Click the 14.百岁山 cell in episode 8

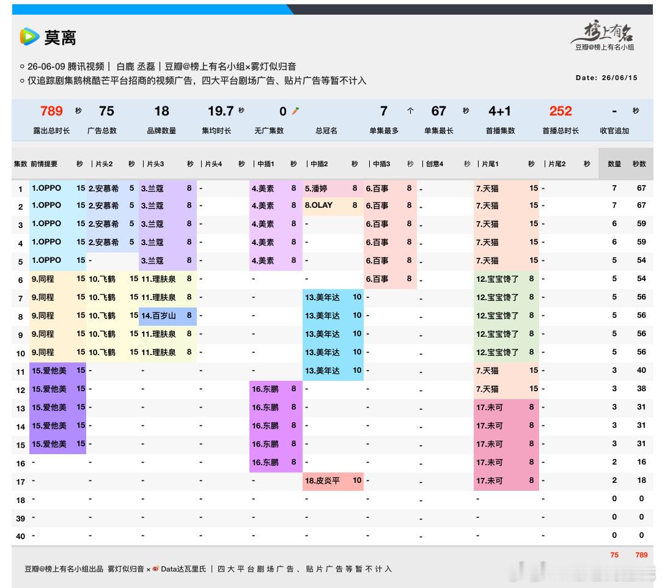click(x=167, y=316)
